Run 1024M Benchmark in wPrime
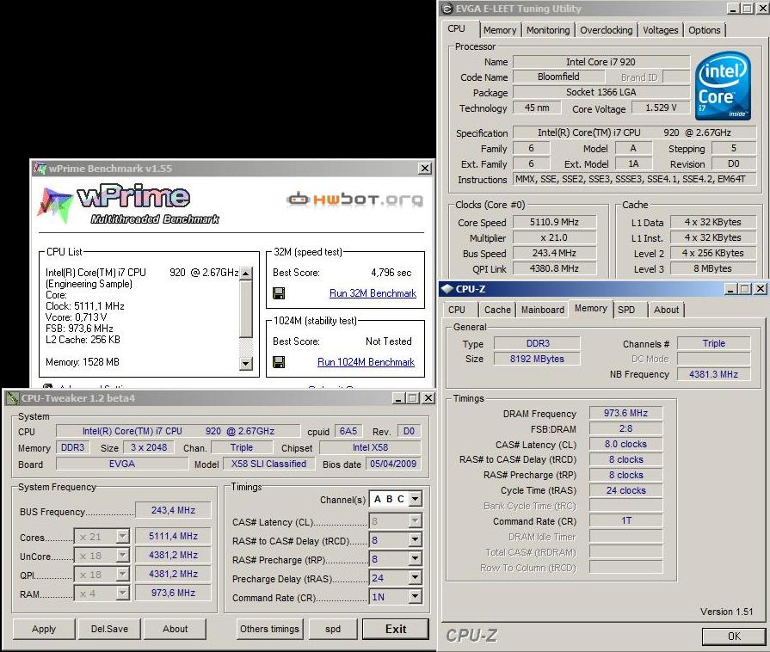770x652 pixels. click(366, 362)
